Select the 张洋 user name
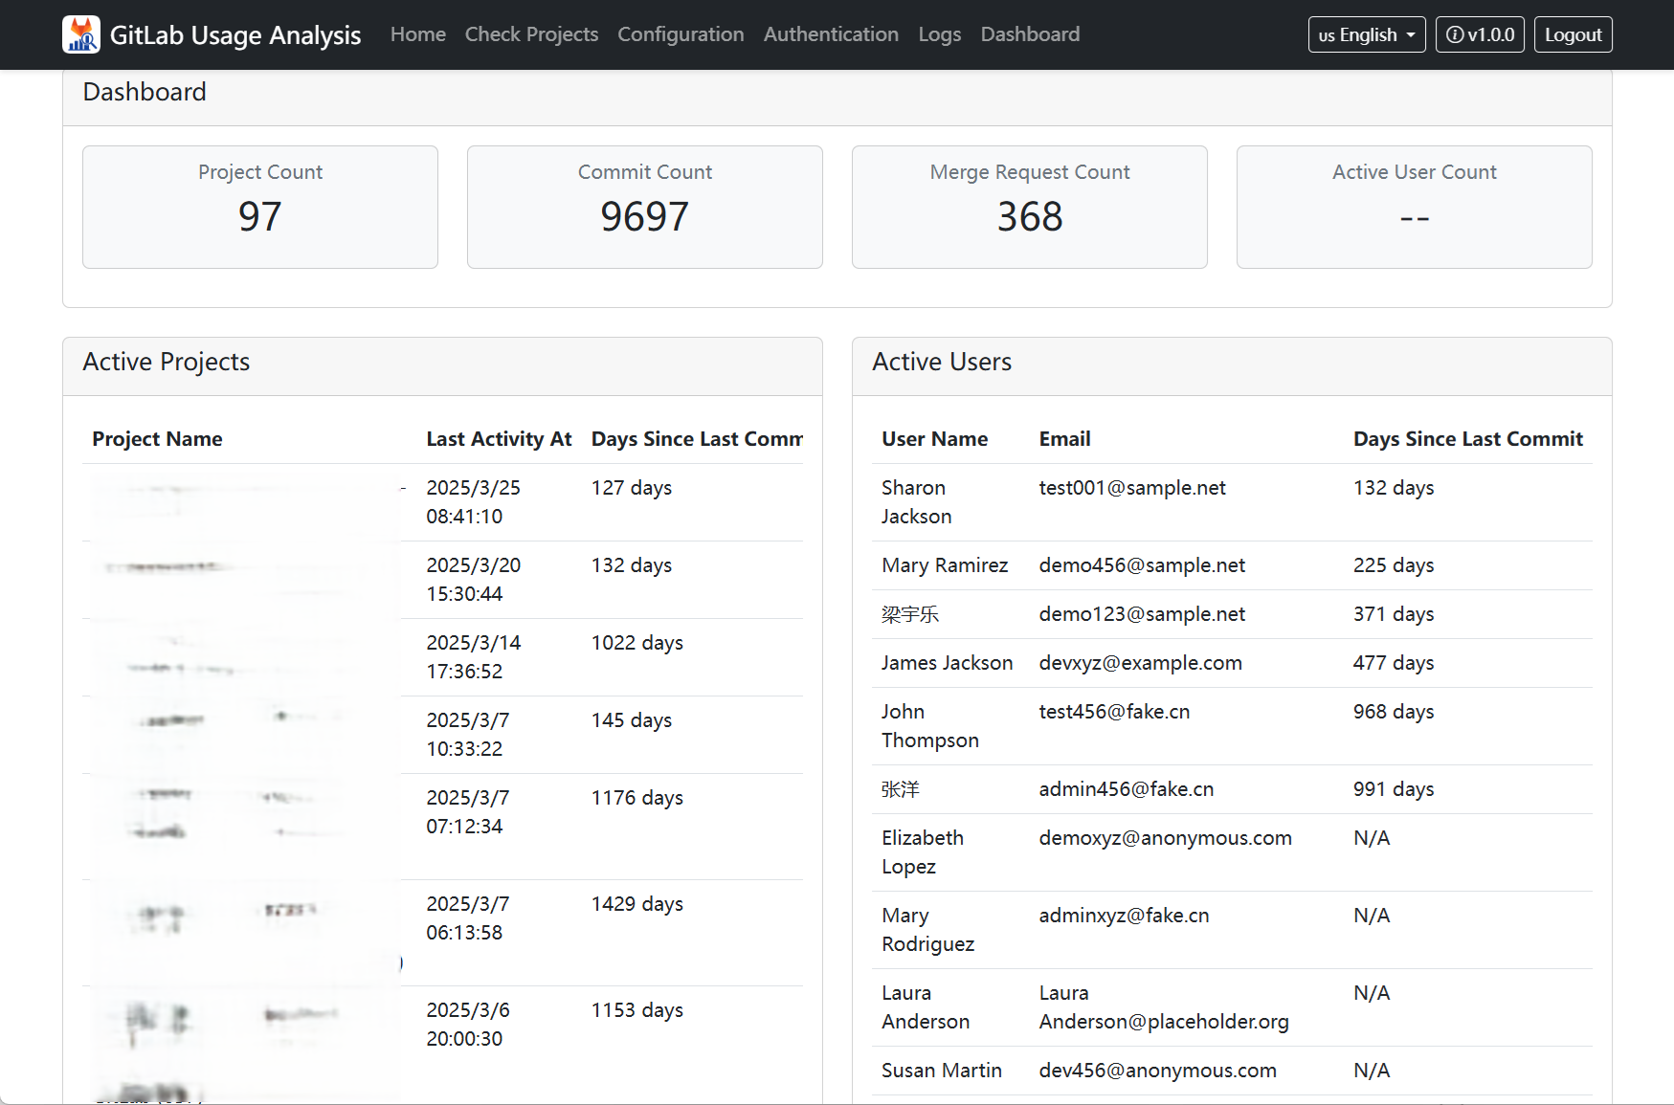Viewport: 1674px width, 1105px height. [x=900, y=789]
